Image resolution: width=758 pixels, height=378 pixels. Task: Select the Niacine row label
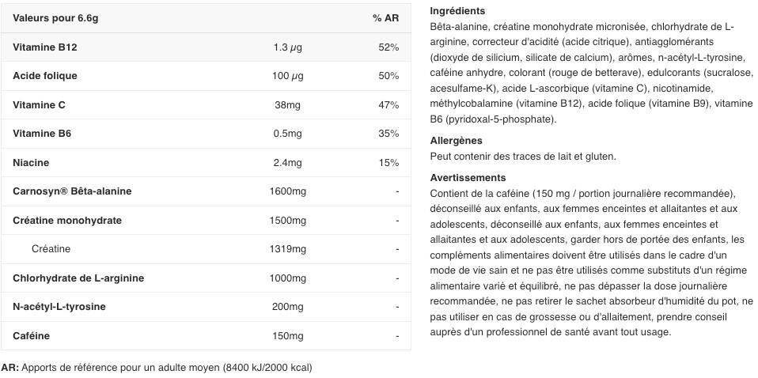[x=31, y=163]
